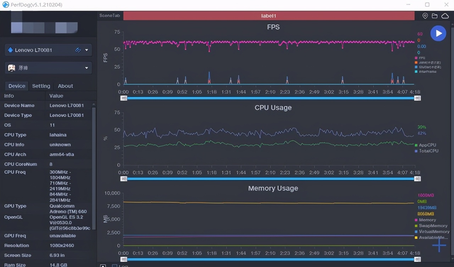
Task: Select the Device Name row label
Action: [x=19, y=105]
